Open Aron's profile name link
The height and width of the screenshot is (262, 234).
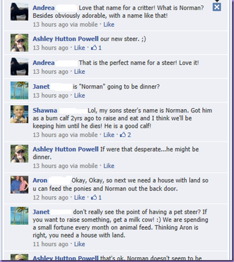point(40,180)
